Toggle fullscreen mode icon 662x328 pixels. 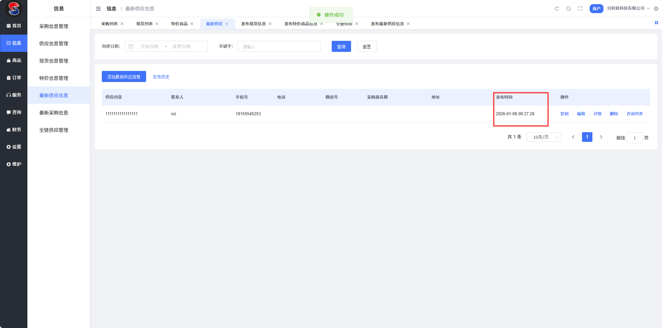pos(580,9)
